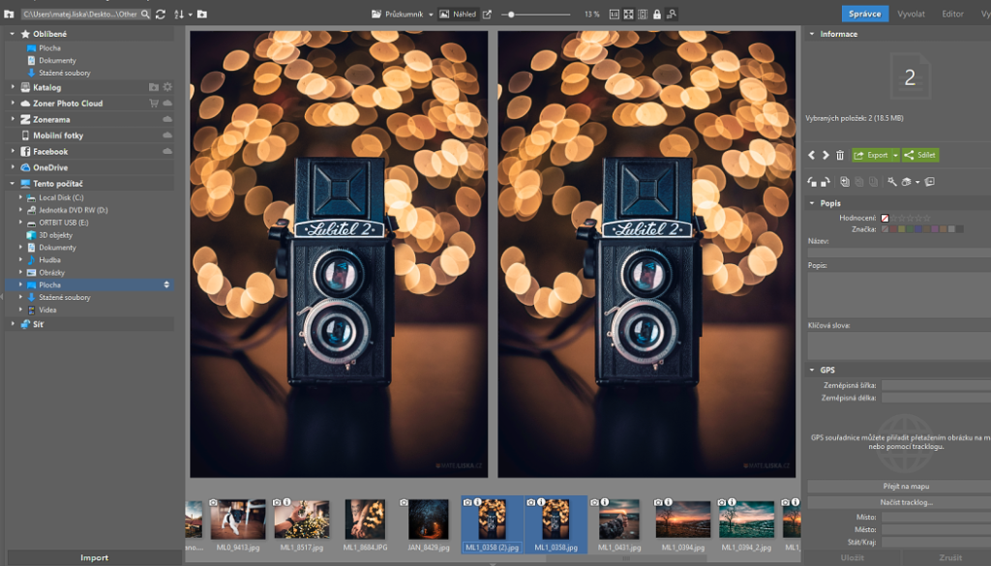The image size is (991, 566).
Task: Switch to the Náhled view mode
Action: 458,14
